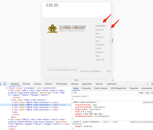Open the Computed styles tab

[86, 88]
